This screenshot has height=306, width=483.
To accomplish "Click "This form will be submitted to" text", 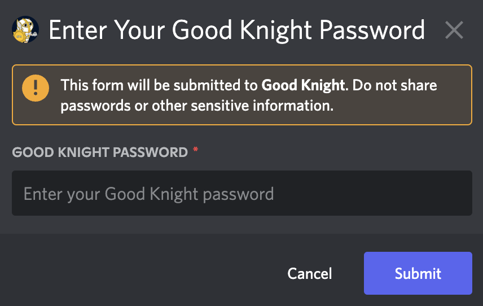I will (159, 85).
